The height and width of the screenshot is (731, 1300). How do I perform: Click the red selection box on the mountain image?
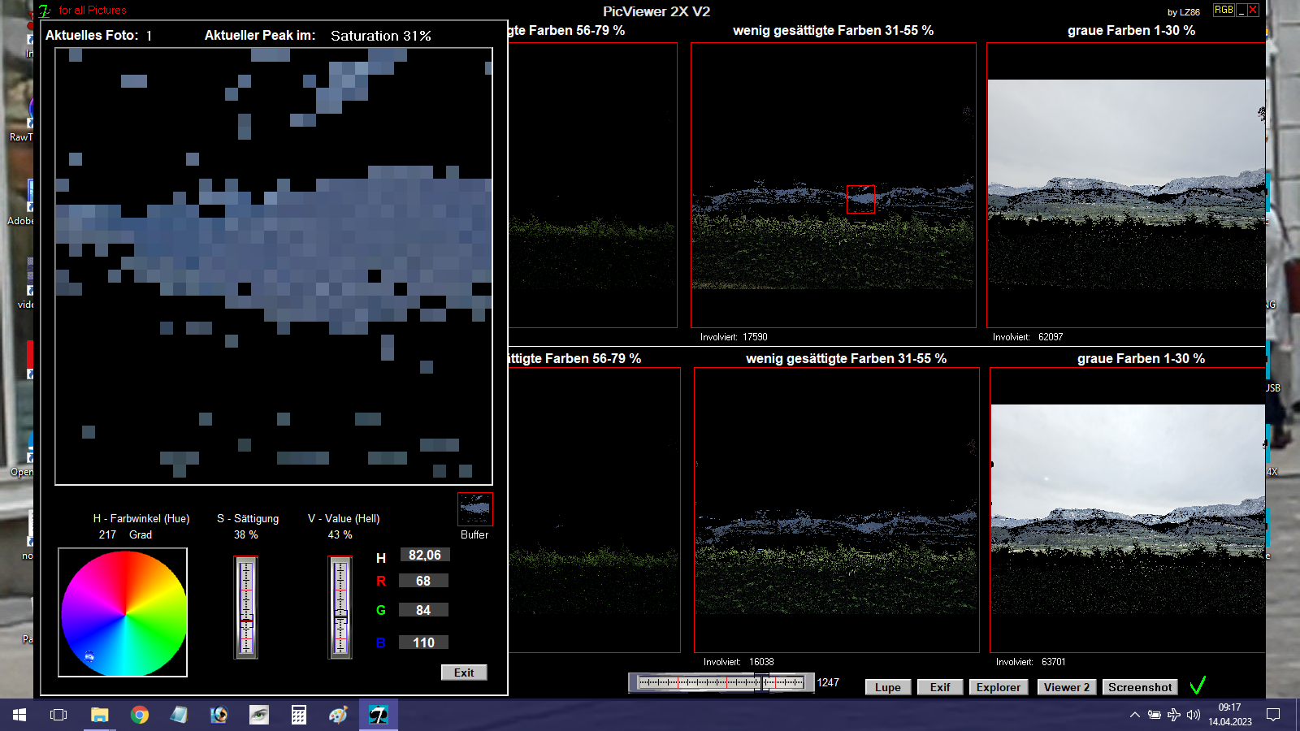(860, 199)
